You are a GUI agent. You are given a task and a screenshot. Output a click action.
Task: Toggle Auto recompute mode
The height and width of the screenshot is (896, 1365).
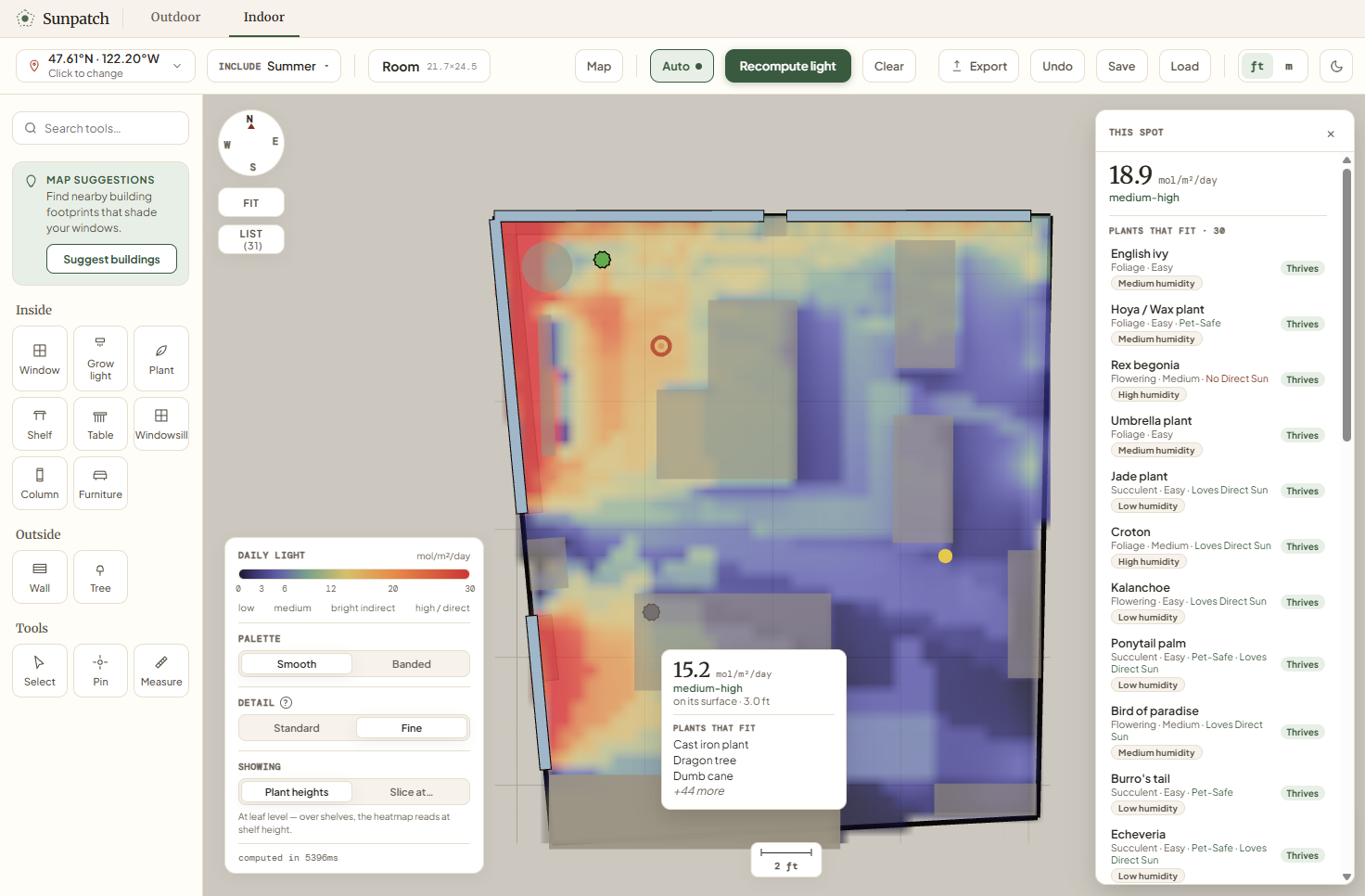pos(682,66)
